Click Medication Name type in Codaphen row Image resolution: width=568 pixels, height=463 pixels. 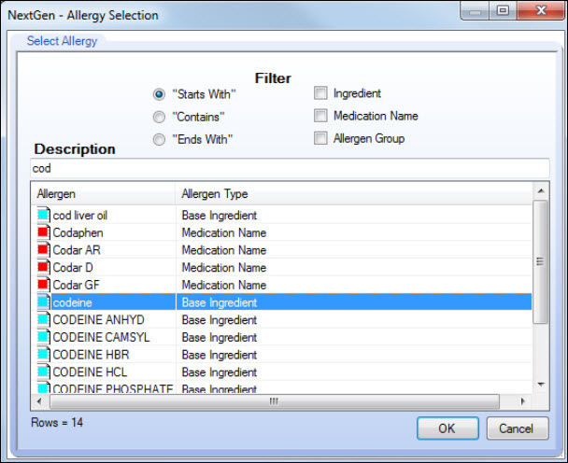point(224,232)
